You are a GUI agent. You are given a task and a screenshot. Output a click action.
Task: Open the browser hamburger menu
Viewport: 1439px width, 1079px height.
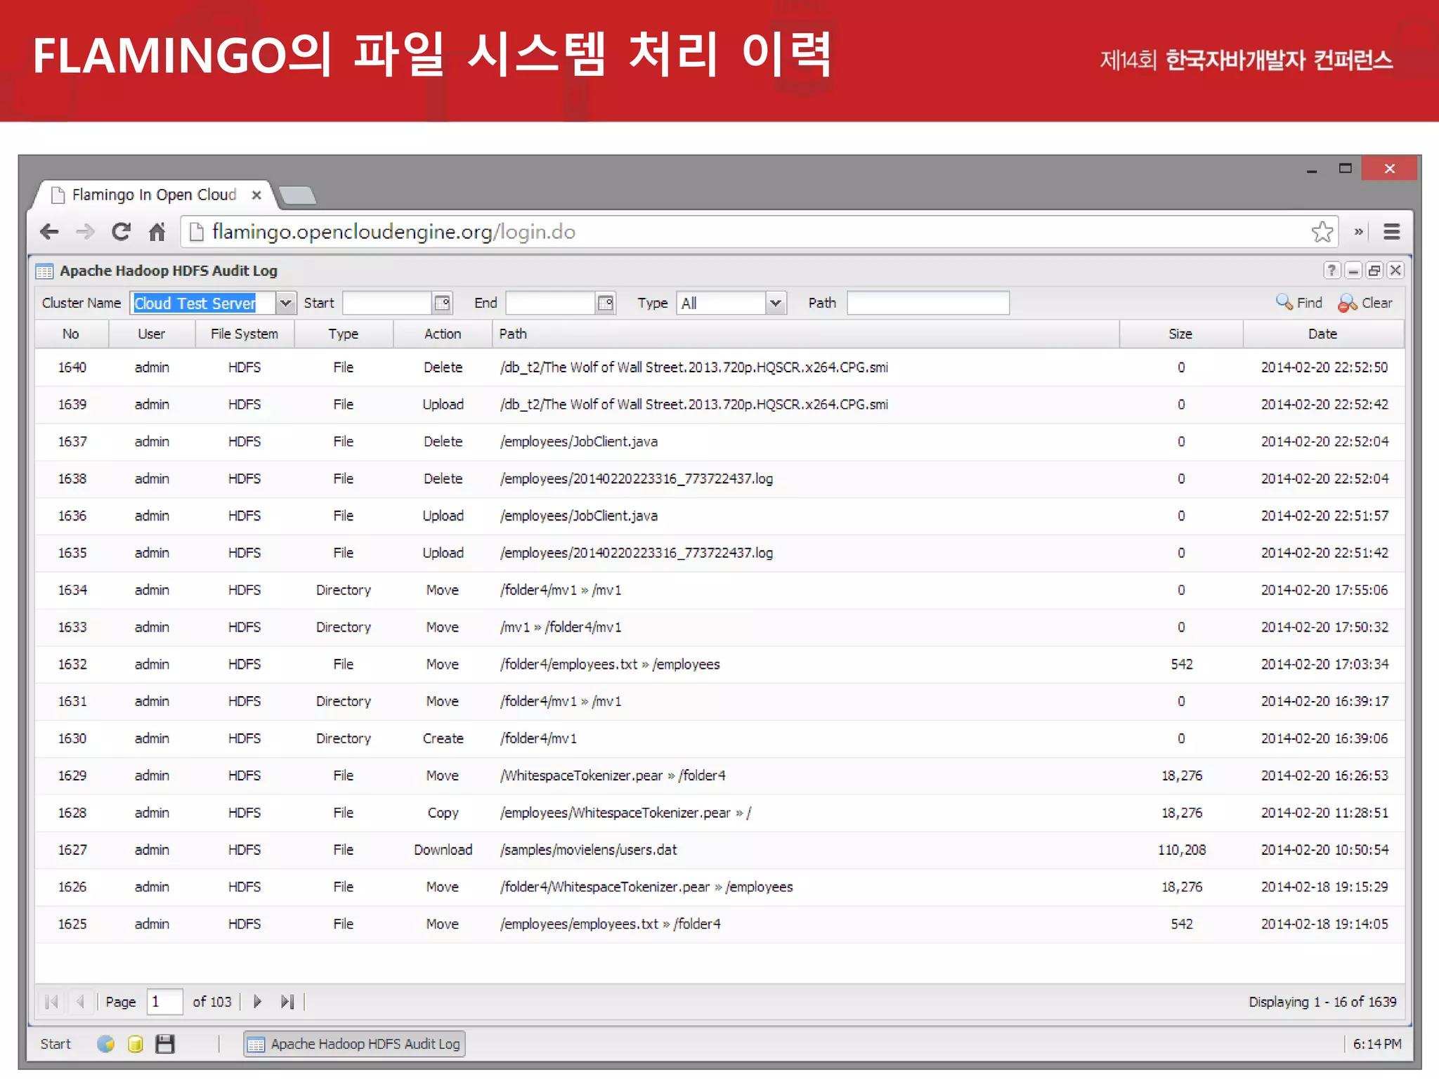pos(1391,232)
